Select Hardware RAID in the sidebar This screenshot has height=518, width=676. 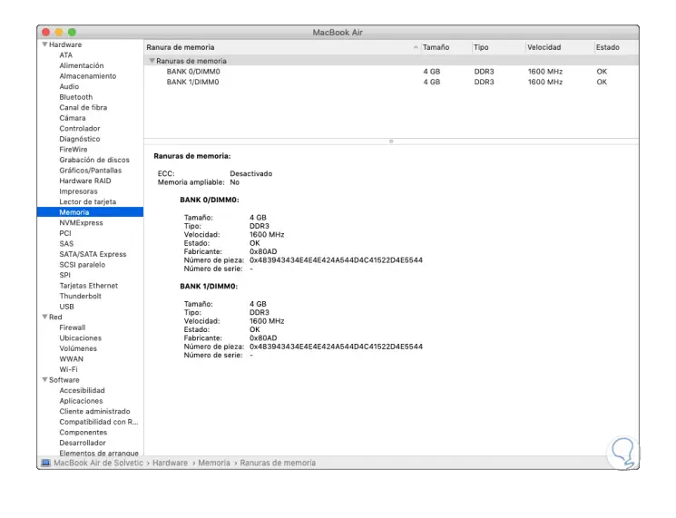click(x=85, y=181)
